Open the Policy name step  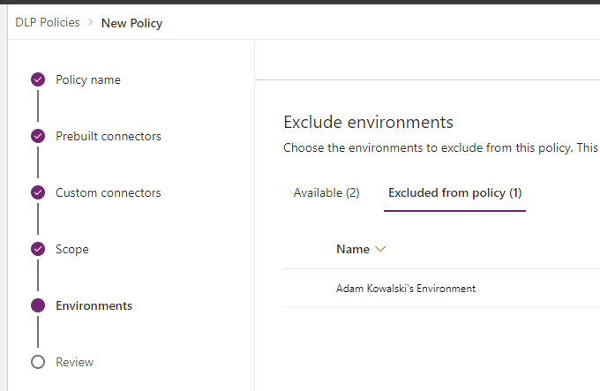[x=88, y=80]
